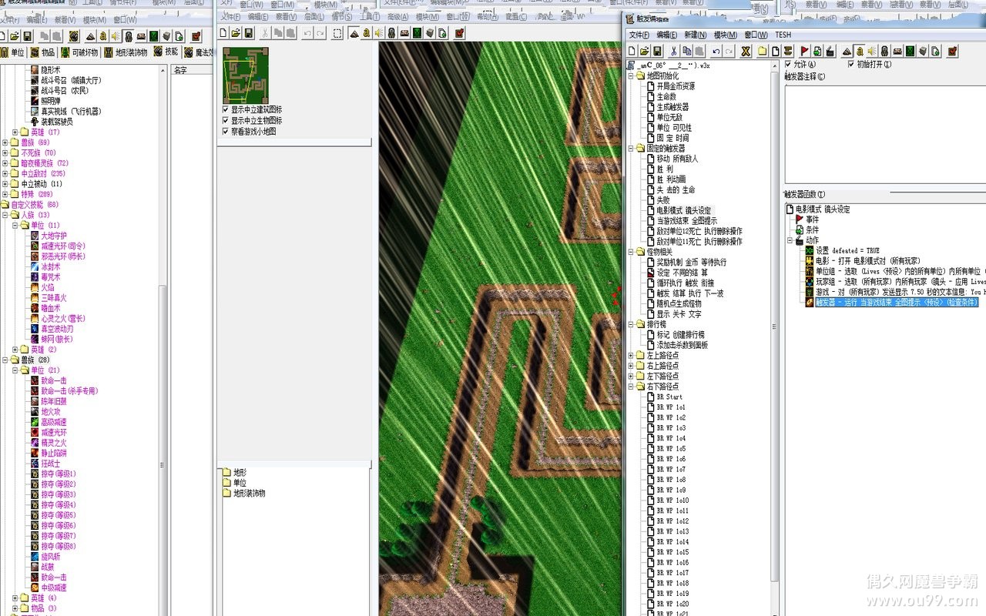Click Test Map icon in Trigger Editor toolbar

(952, 52)
